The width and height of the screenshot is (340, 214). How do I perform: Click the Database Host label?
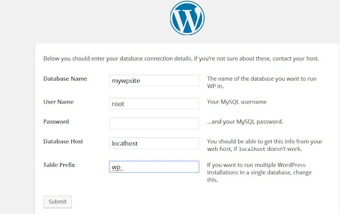click(x=63, y=141)
